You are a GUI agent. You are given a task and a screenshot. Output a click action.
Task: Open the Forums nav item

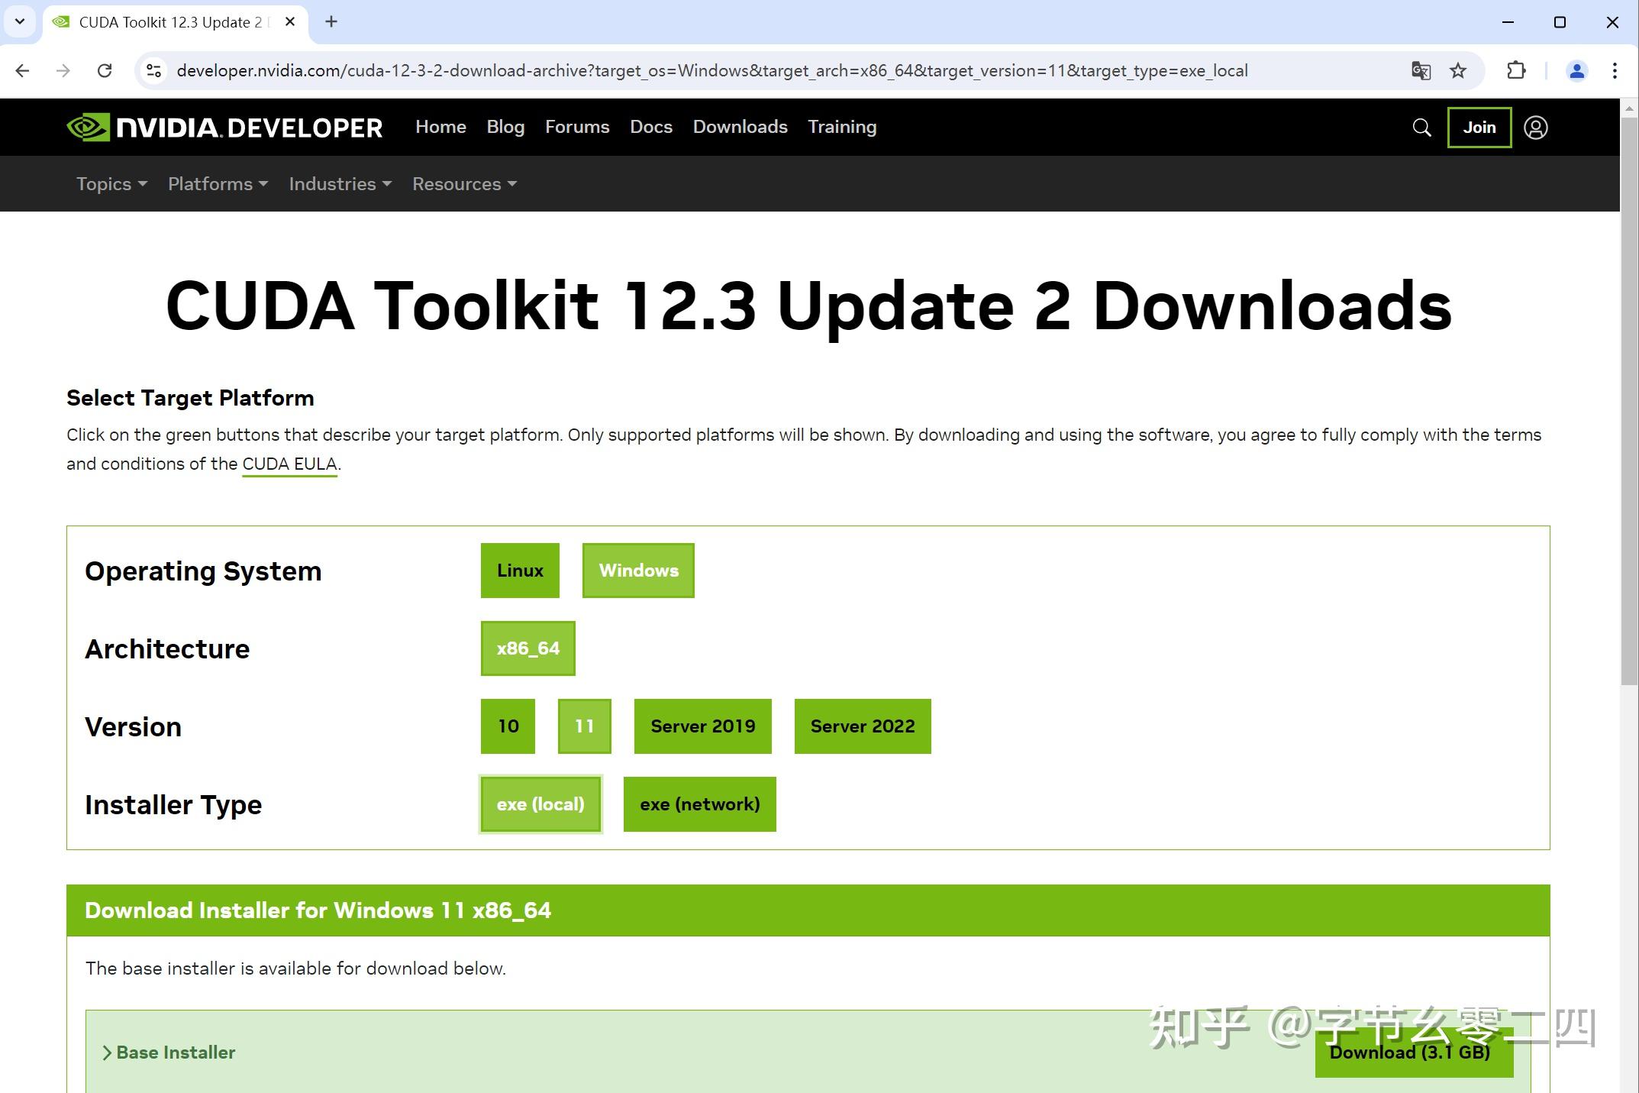point(577,127)
